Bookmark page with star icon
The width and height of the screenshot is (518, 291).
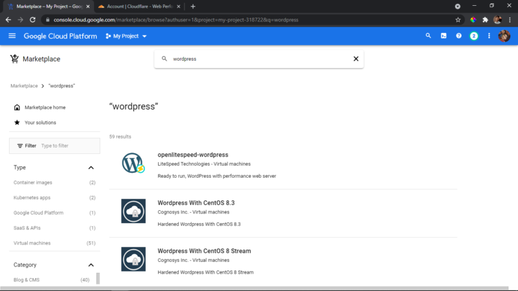(458, 20)
